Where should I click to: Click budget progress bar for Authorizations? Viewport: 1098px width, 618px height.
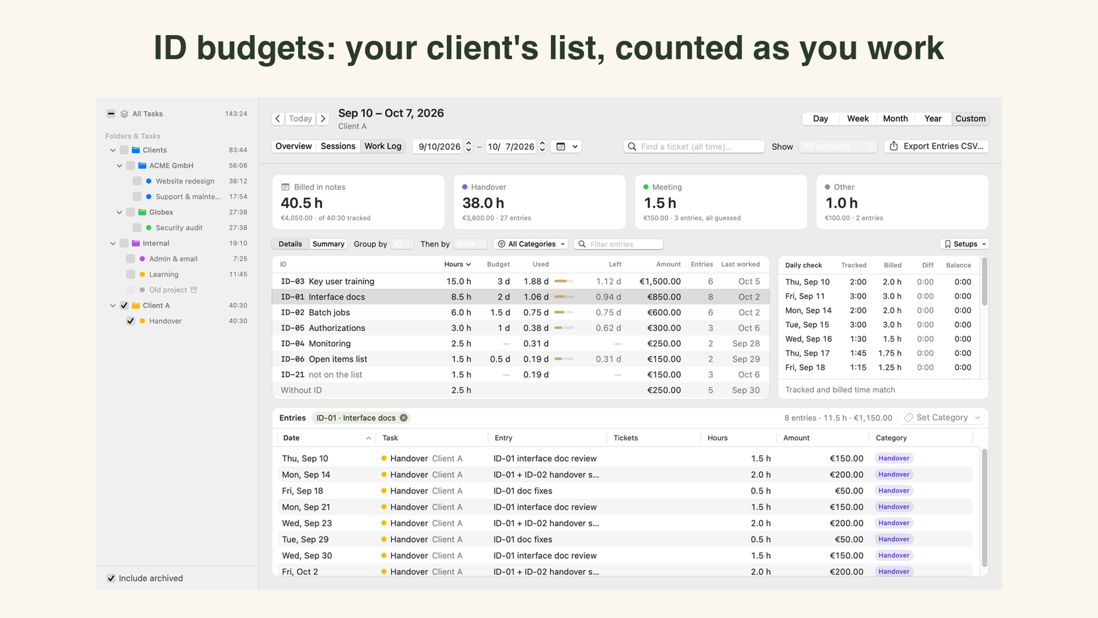click(564, 328)
